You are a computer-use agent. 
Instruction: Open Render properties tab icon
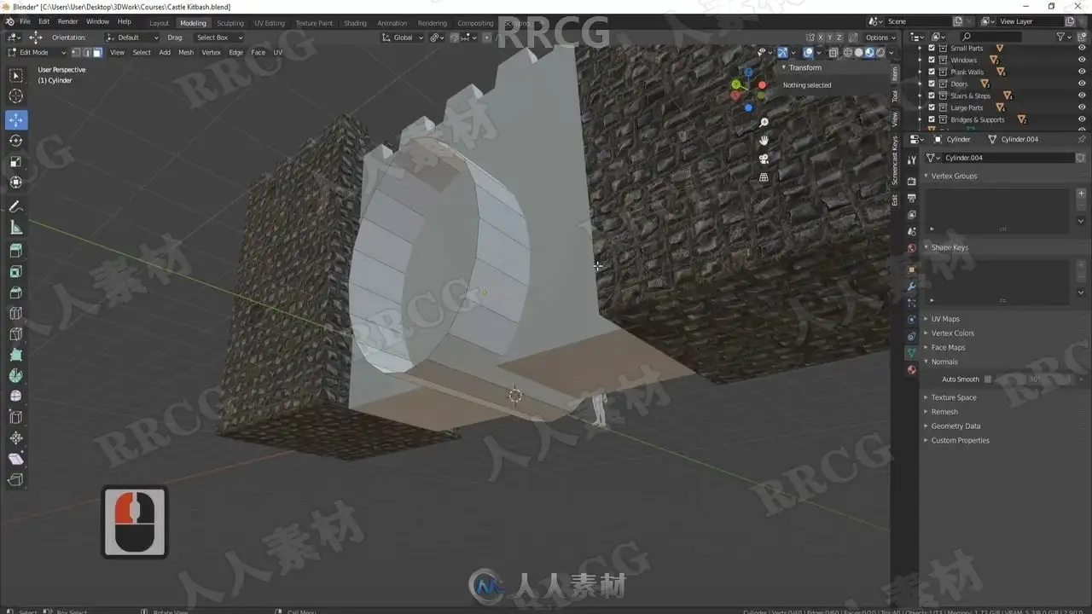[911, 181]
